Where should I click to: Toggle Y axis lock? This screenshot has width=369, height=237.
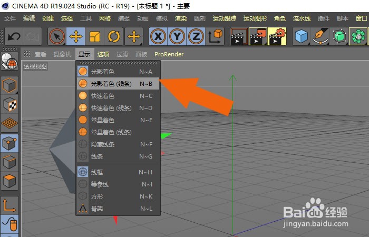177,36
